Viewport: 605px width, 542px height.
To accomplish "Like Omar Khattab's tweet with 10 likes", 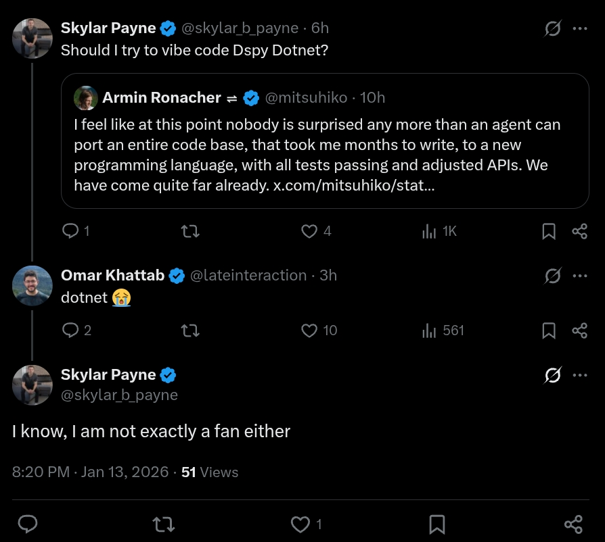I will pyautogui.click(x=309, y=330).
